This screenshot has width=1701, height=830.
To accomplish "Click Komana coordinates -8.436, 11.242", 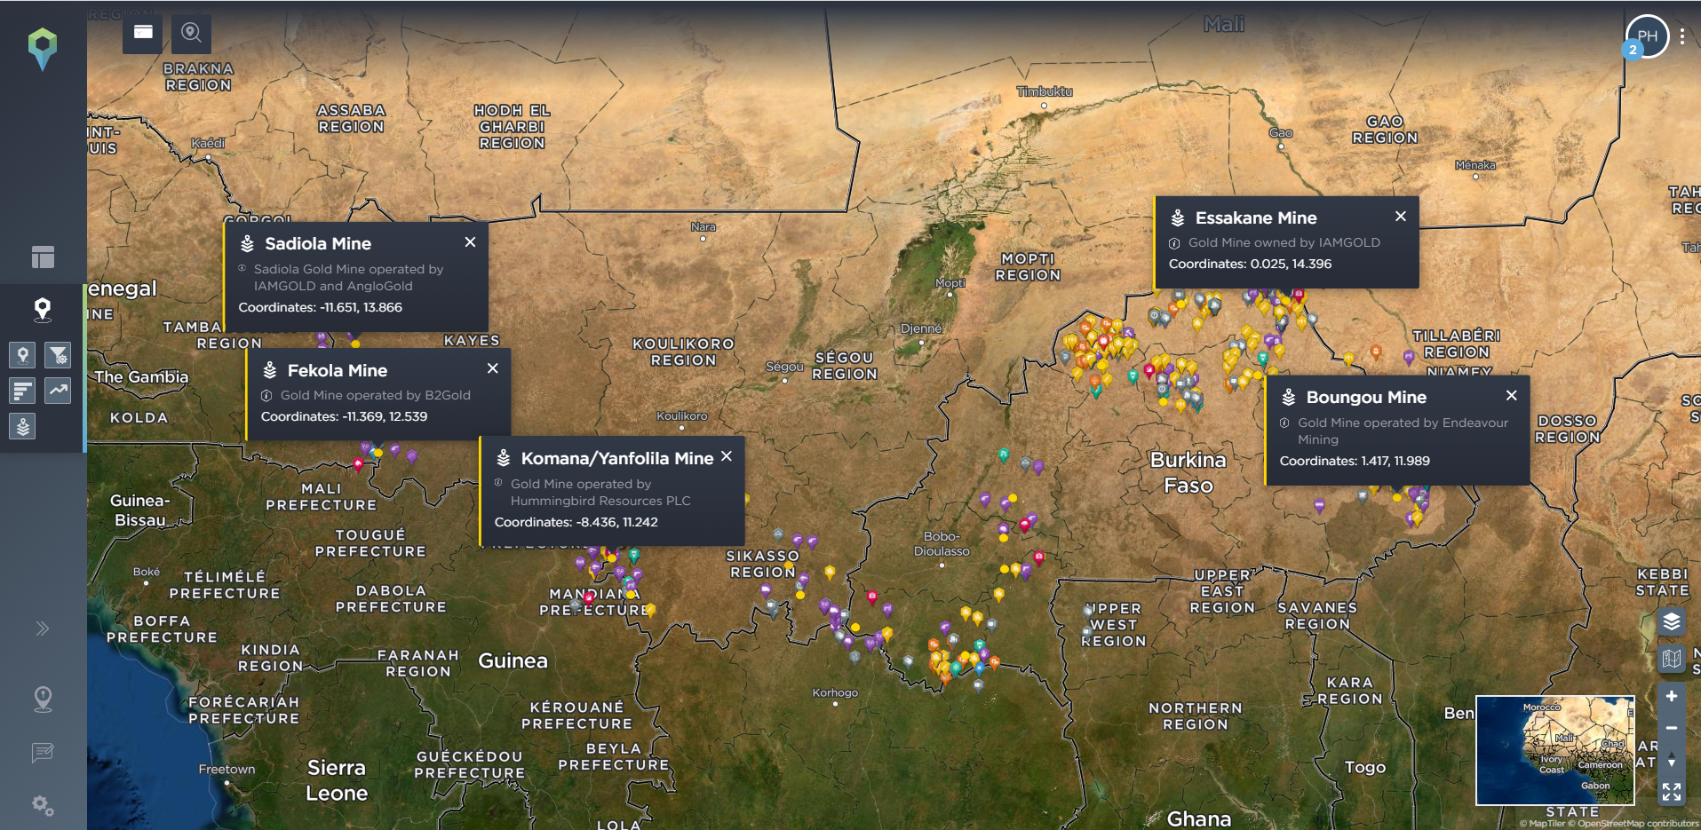I will 617,522.
